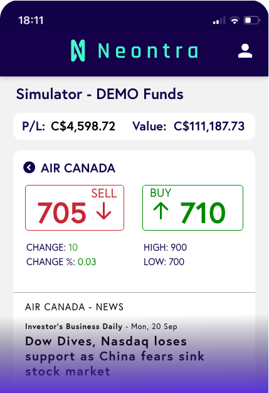
Task: Tap the Simulator - DEMO Funds heading
Action: (100, 94)
